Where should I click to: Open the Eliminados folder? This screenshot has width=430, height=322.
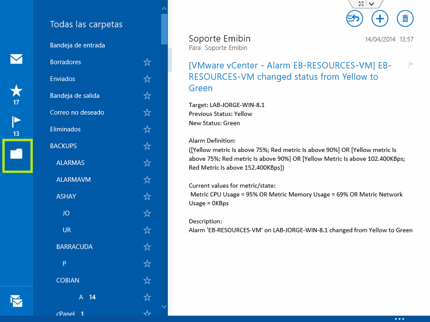(x=65, y=129)
